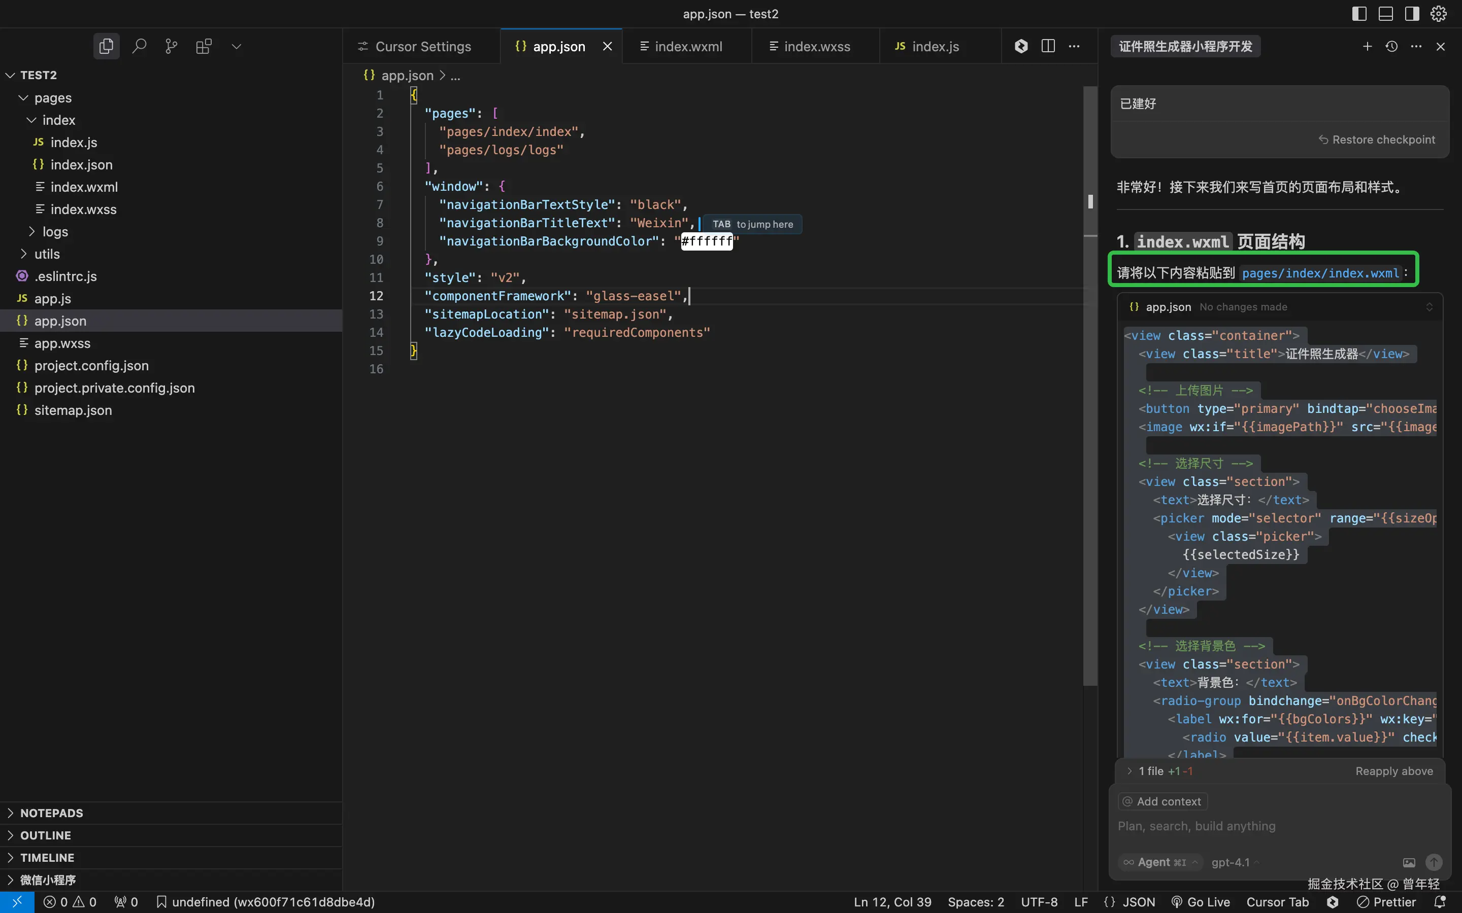
Task: Open chat history clock icon
Action: pos(1391,46)
